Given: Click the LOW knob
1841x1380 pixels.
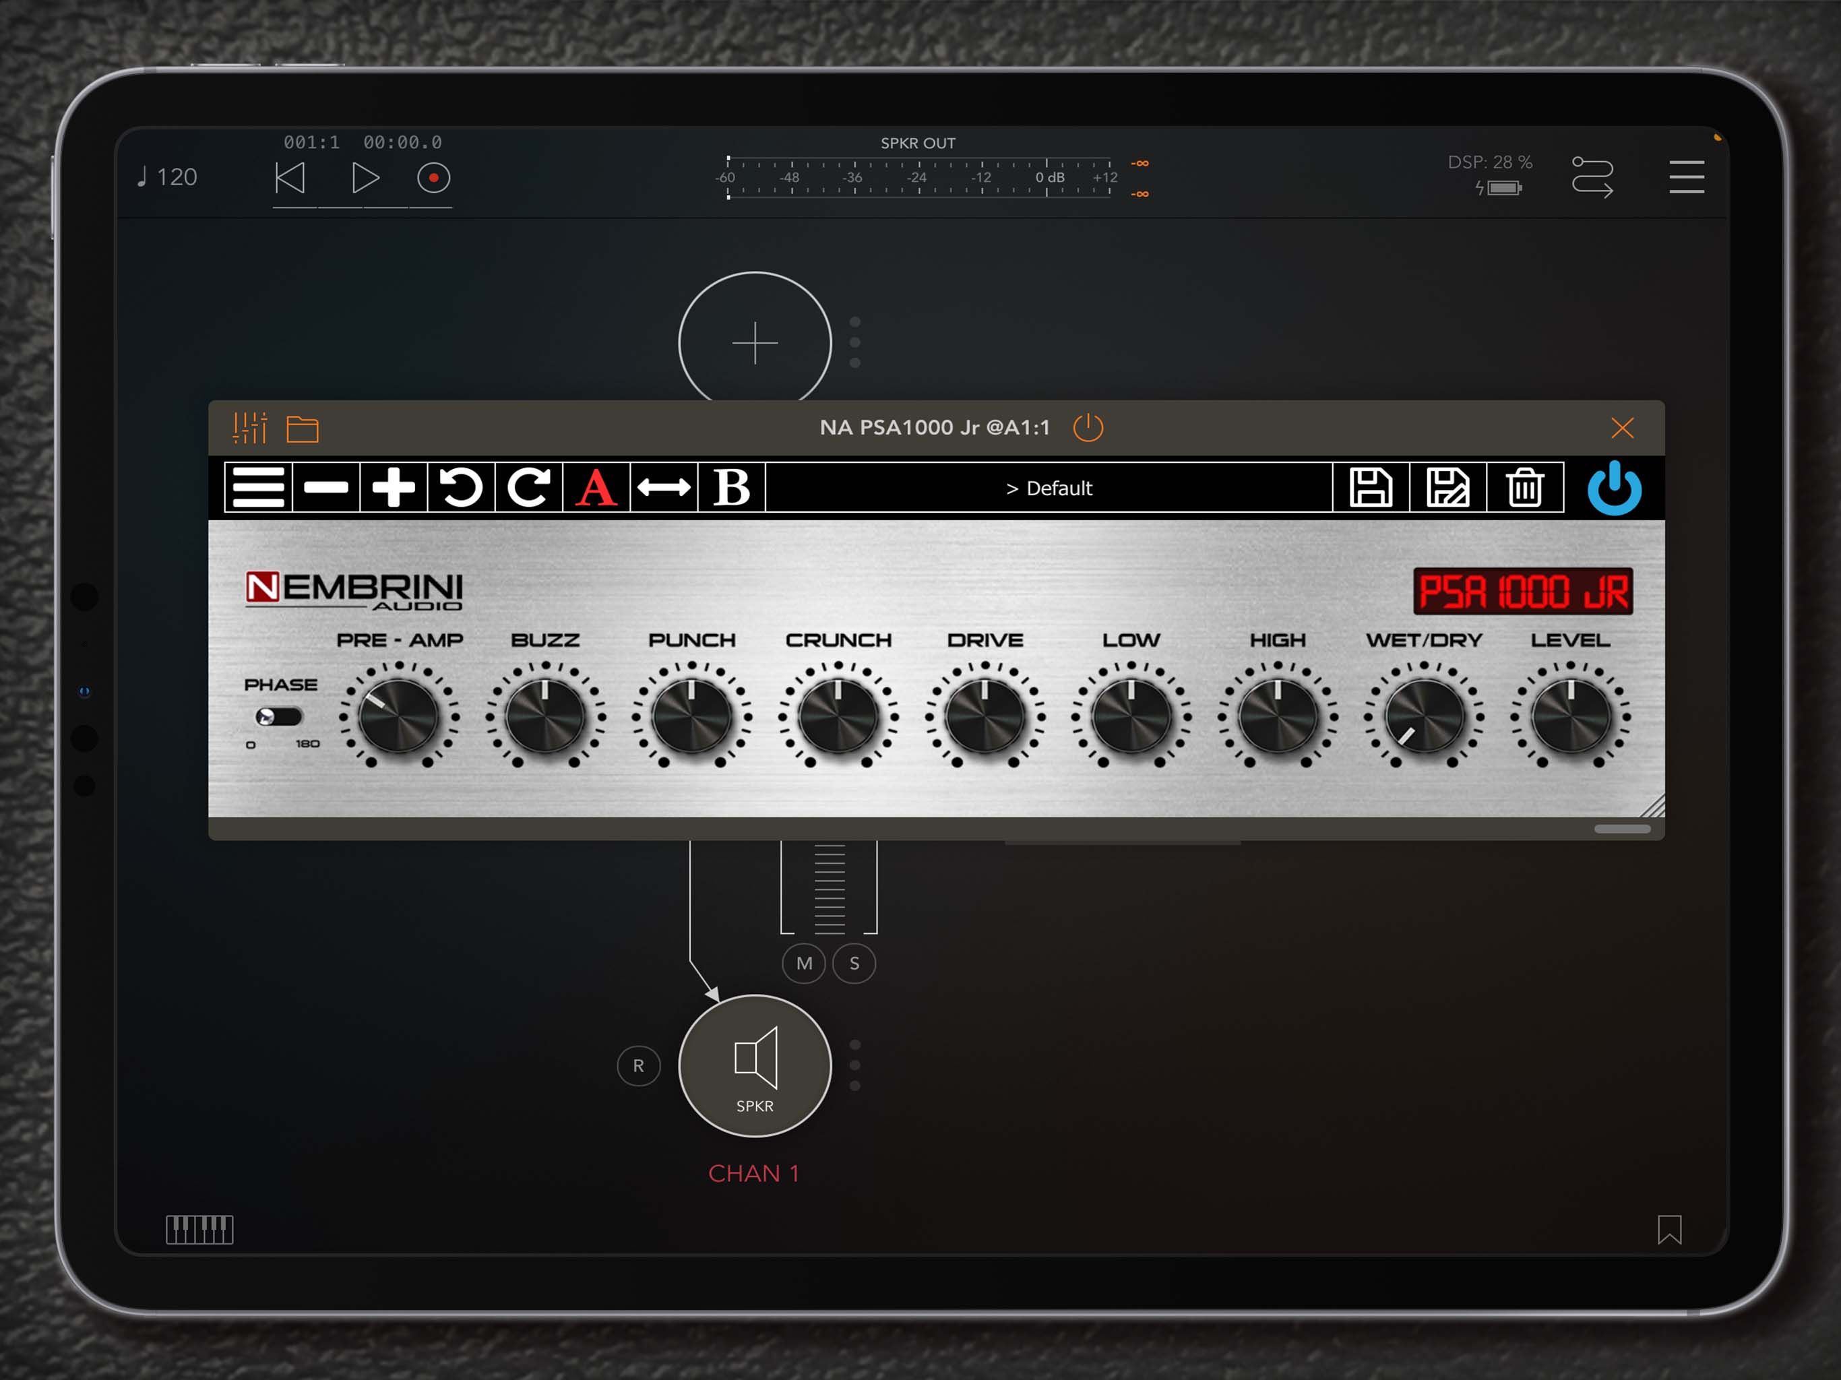Looking at the screenshot, I should point(1131,716).
